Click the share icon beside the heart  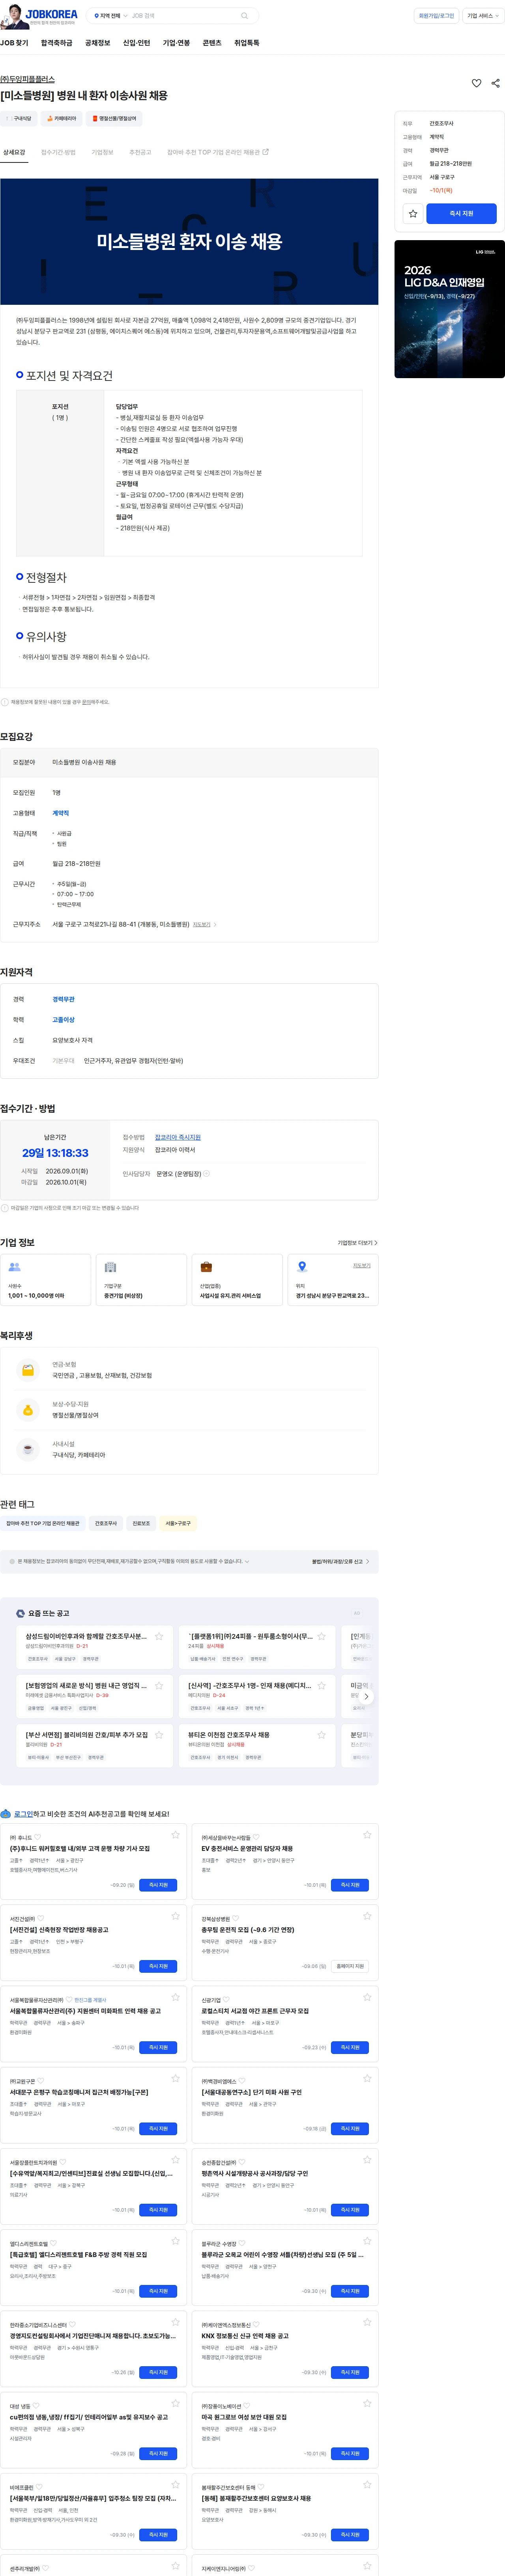tap(496, 83)
